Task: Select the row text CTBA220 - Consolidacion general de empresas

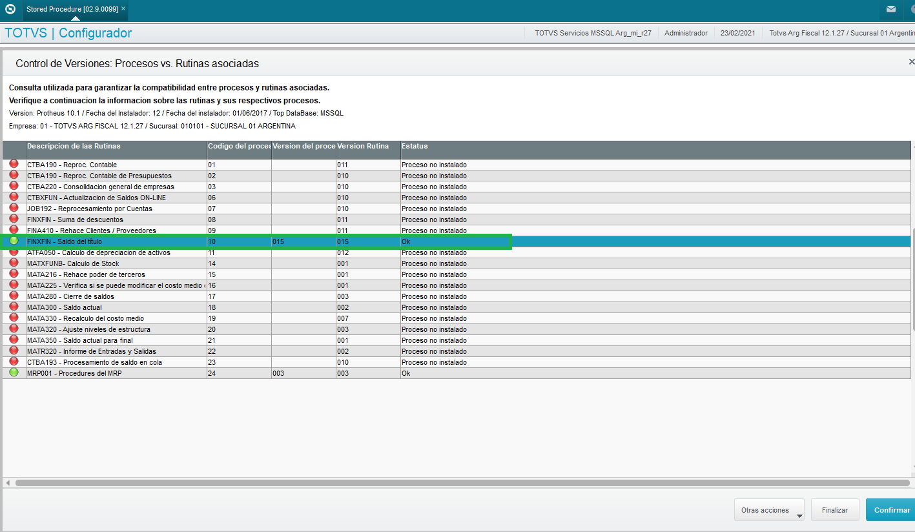Action: 100,187
